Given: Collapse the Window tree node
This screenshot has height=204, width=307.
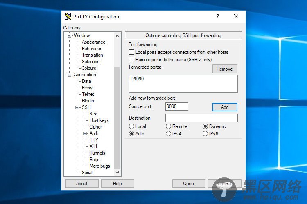Looking at the screenshot, I should pyautogui.click(x=69, y=35).
